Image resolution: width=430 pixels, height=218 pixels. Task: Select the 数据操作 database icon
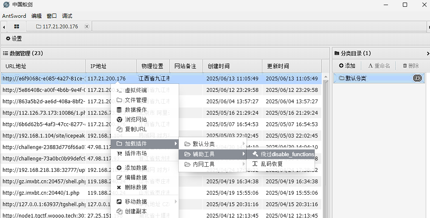click(x=119, y=110)
